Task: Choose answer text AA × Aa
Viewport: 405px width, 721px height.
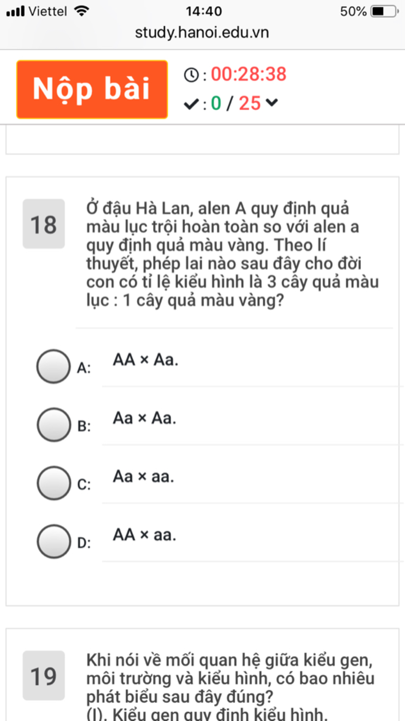Action: [x=146, y=360]
